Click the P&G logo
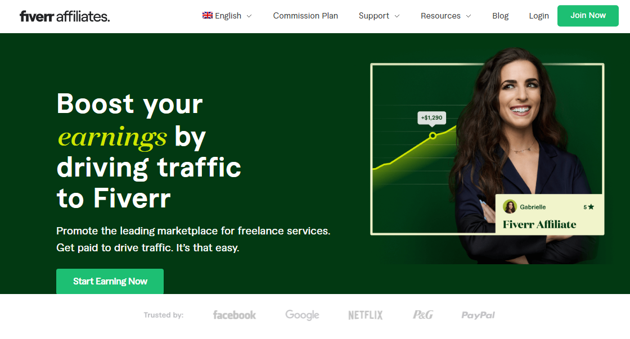The height and width of the screenshot is (339, 630). pos(422,315)
